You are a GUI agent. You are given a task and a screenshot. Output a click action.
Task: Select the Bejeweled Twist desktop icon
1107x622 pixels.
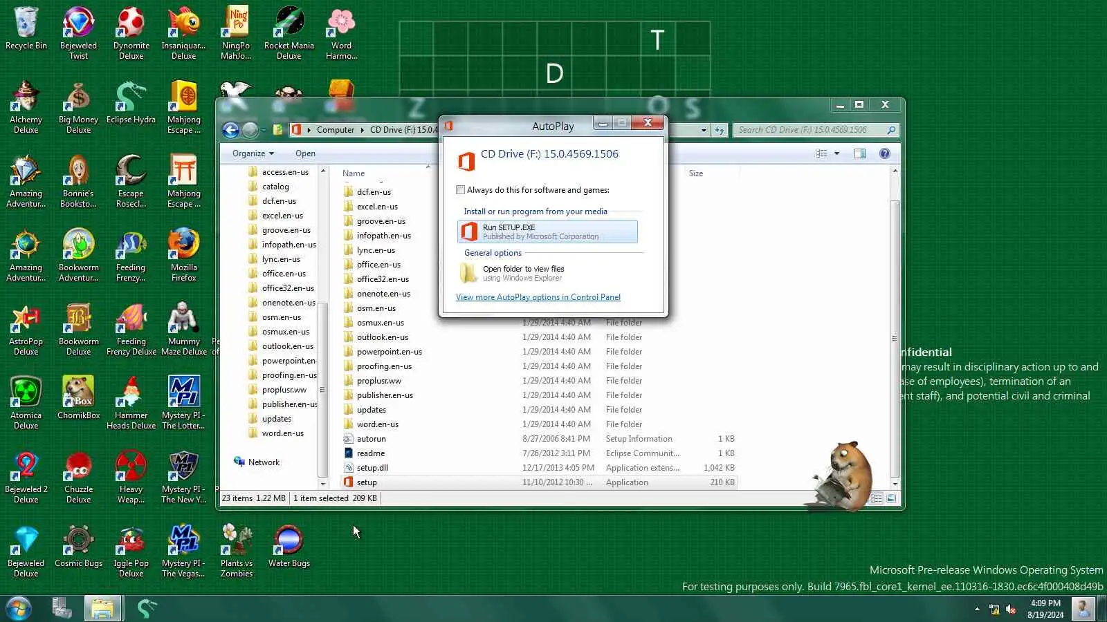click(78, 33)
